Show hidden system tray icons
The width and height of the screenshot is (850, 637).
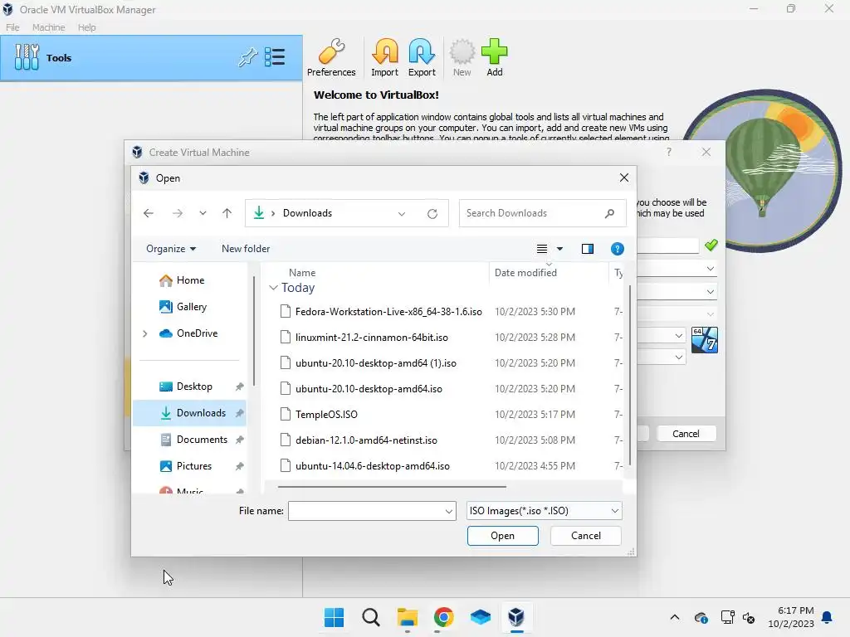coord(674,617)
